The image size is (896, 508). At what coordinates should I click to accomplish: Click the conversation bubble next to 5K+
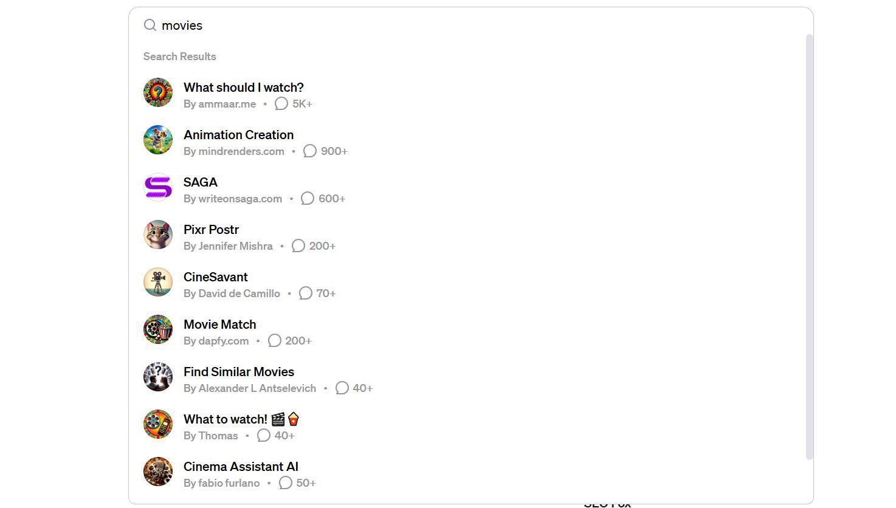[280, 104]
